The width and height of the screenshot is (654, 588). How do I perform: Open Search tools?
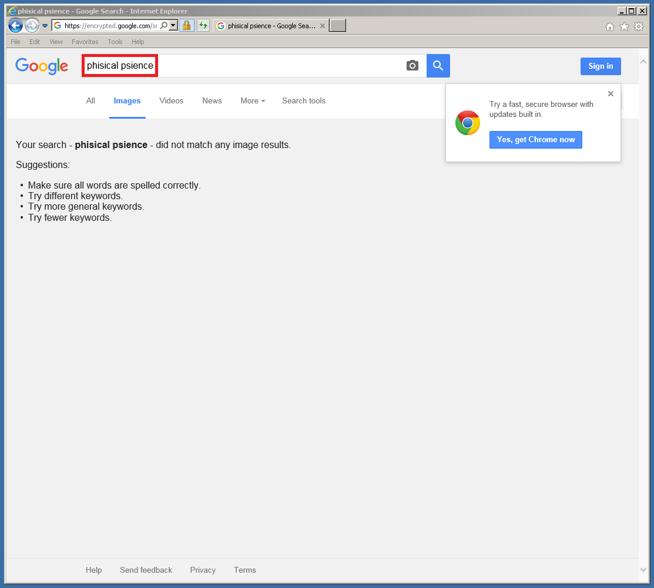coord(304,100)
